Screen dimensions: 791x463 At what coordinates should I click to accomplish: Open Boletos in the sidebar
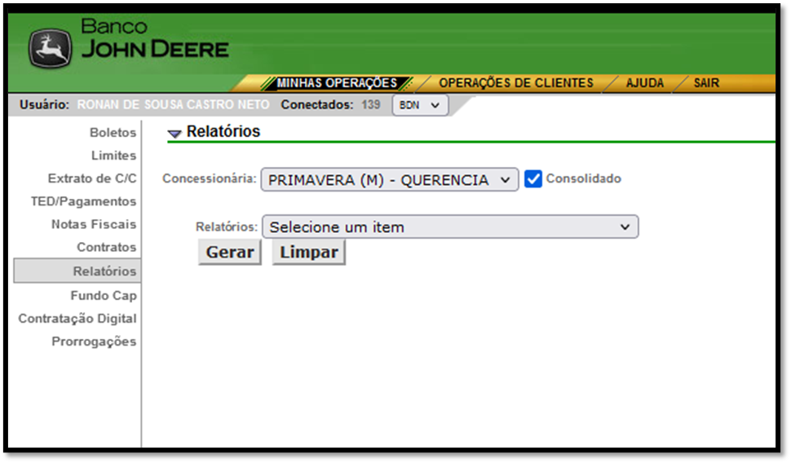(x=113, y=133)
